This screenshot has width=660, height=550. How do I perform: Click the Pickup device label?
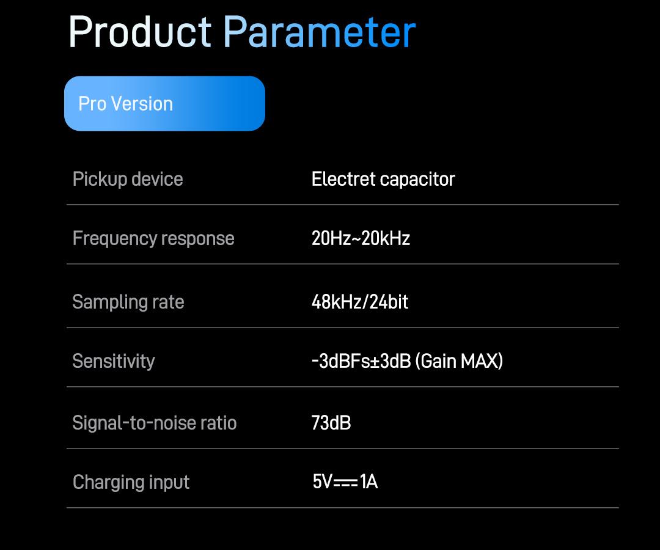tap(128, 179)
